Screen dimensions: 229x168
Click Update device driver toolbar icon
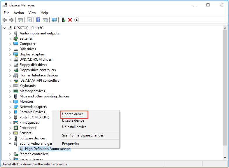(x=64, y=20)
